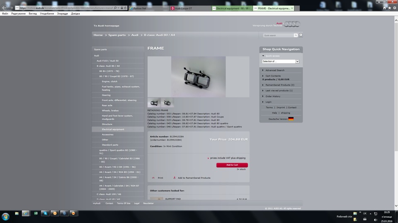Click the main FRAME product image
This screenshot has height=223, width=398.
tap(198, 77)
